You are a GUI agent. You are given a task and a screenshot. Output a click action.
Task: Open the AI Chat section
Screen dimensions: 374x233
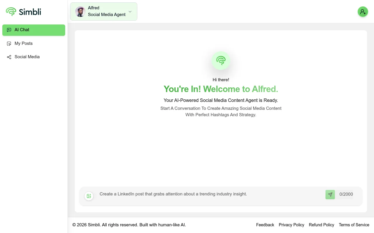[34, 30]
